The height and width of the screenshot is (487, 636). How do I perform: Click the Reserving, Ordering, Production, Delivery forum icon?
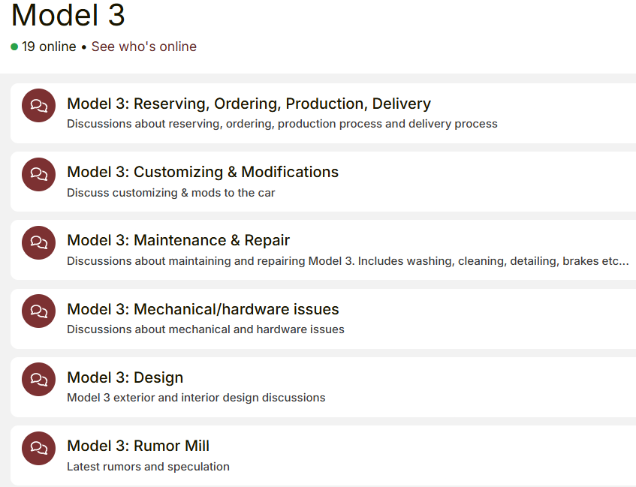point(38,106)
